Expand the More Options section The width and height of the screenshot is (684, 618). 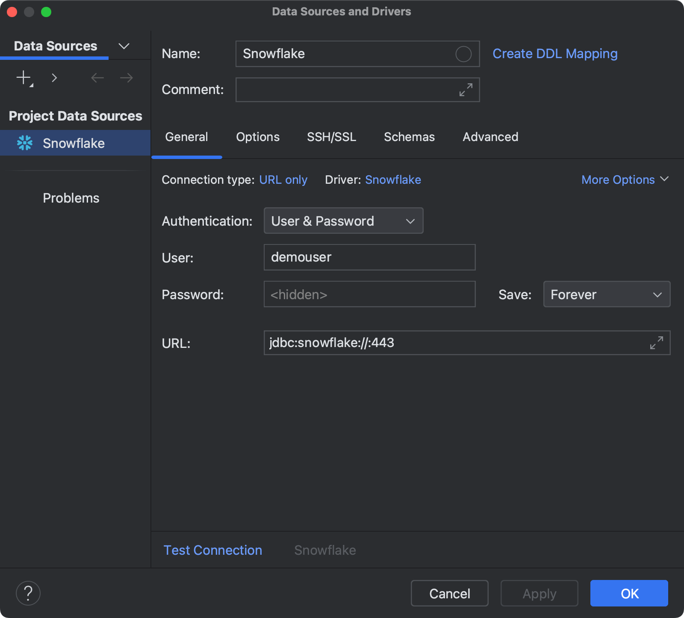pyautogui.click(x=625, y=180)
